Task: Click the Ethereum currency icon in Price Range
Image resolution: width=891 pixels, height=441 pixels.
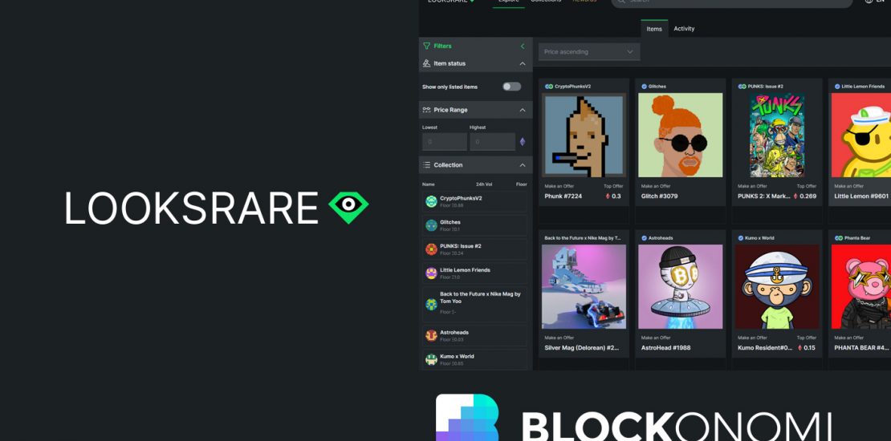Action: [523, 142]
